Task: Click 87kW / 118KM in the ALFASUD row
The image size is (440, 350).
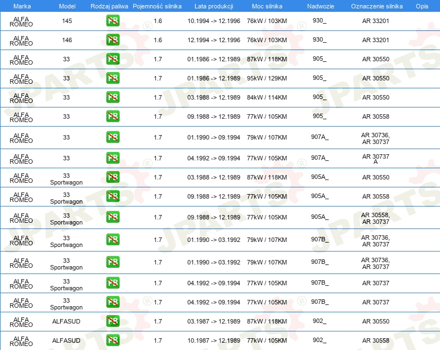Action: coord(267,321)
